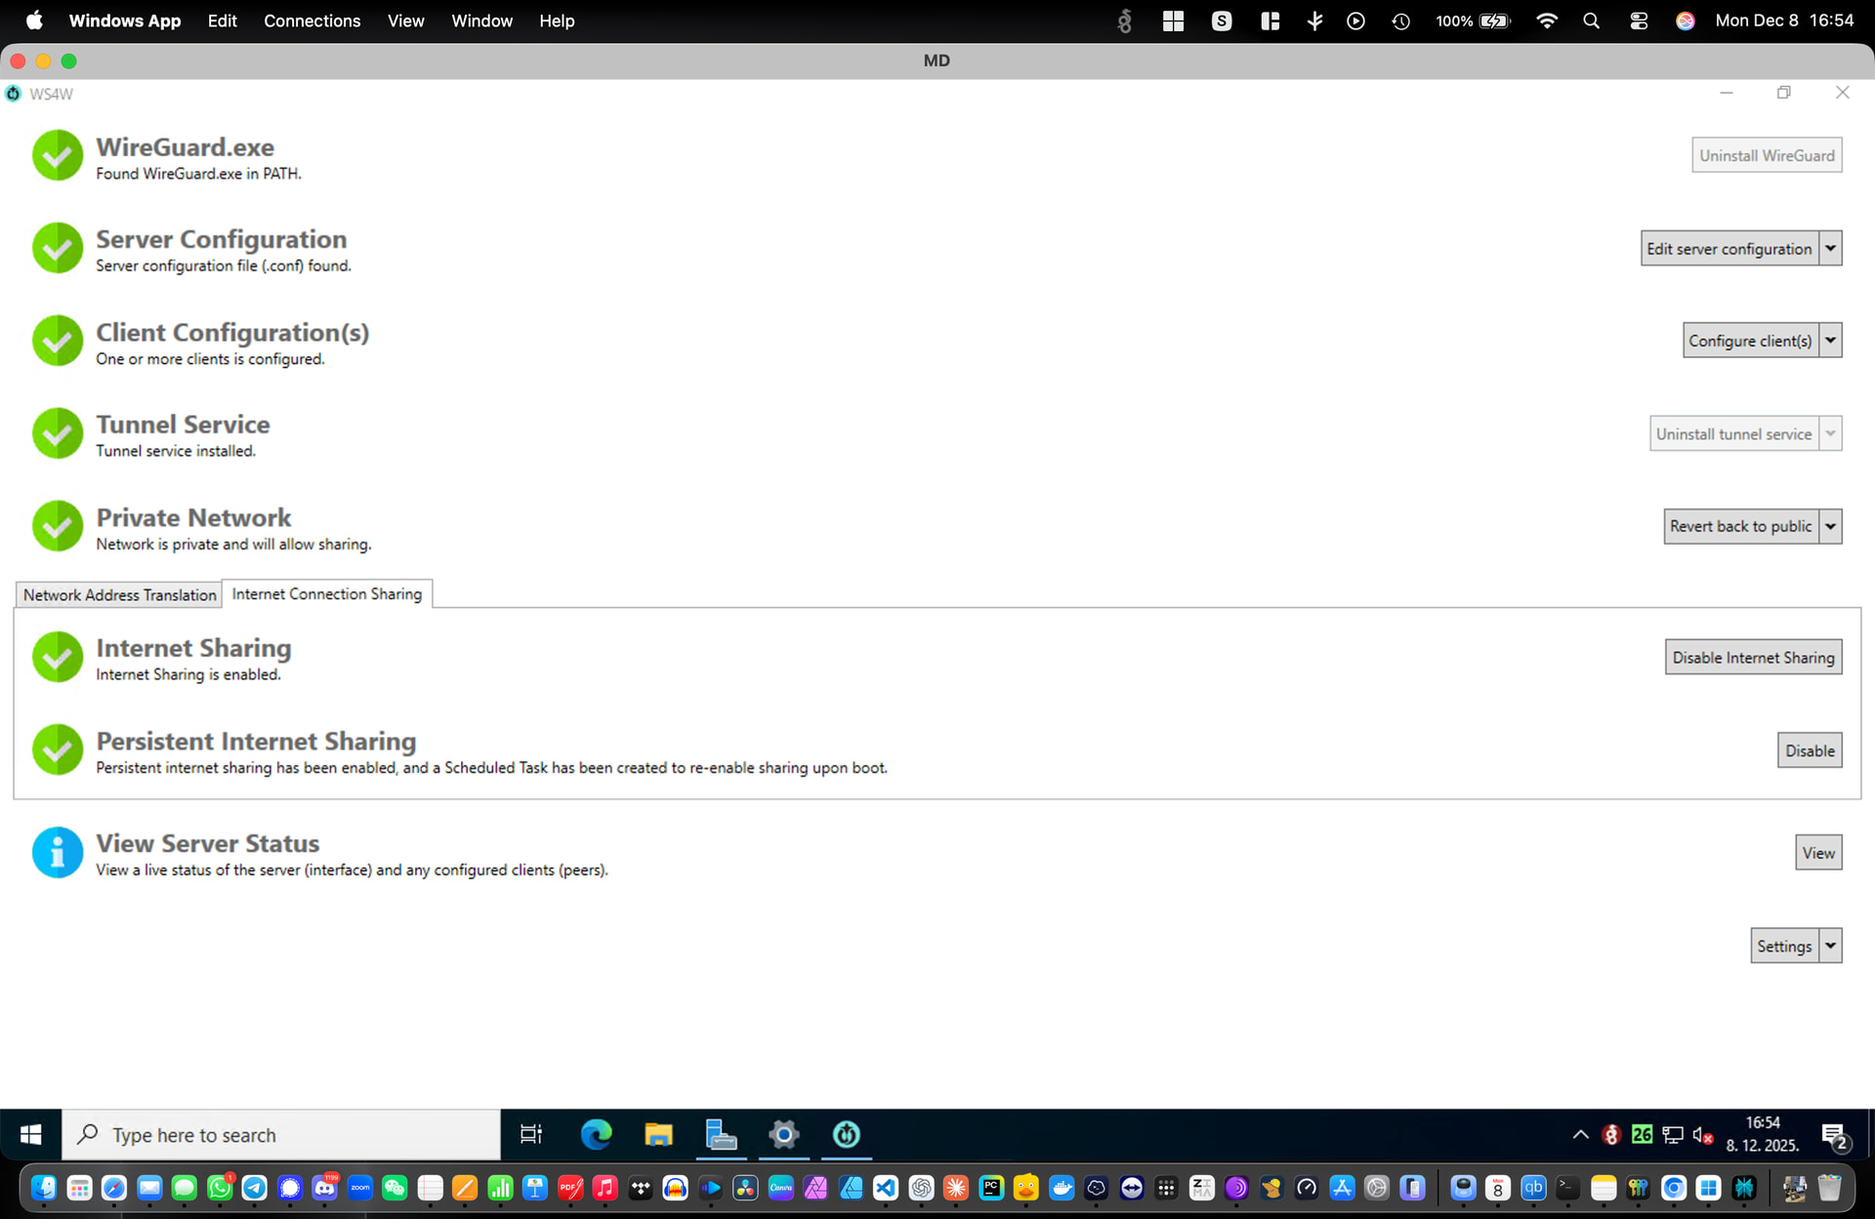Open the Settings gear app in the taskbar
The image size is (1875, 1219).
click(783, 1134)
